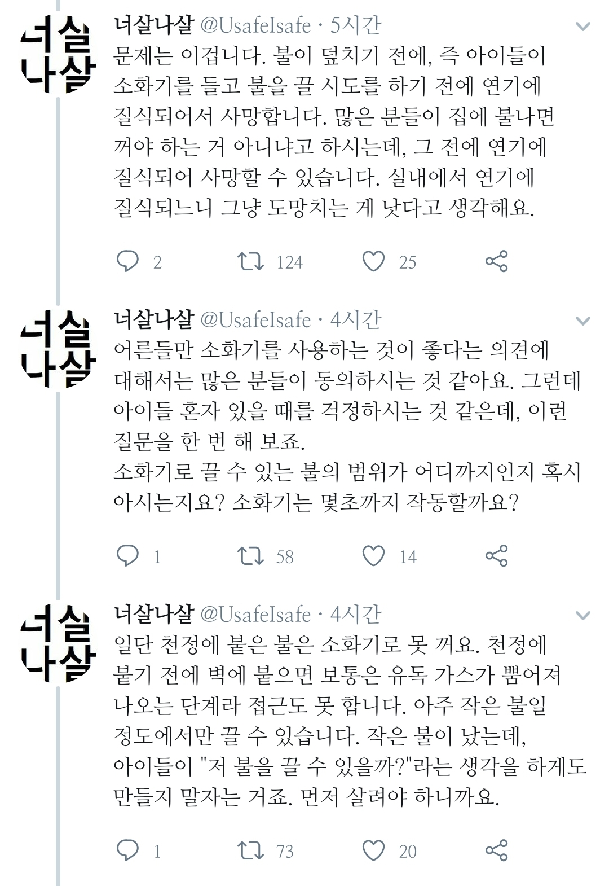Like the tweet with 25 likes
The height and width of the screenshot is (886, 609).
click(373, 261)
